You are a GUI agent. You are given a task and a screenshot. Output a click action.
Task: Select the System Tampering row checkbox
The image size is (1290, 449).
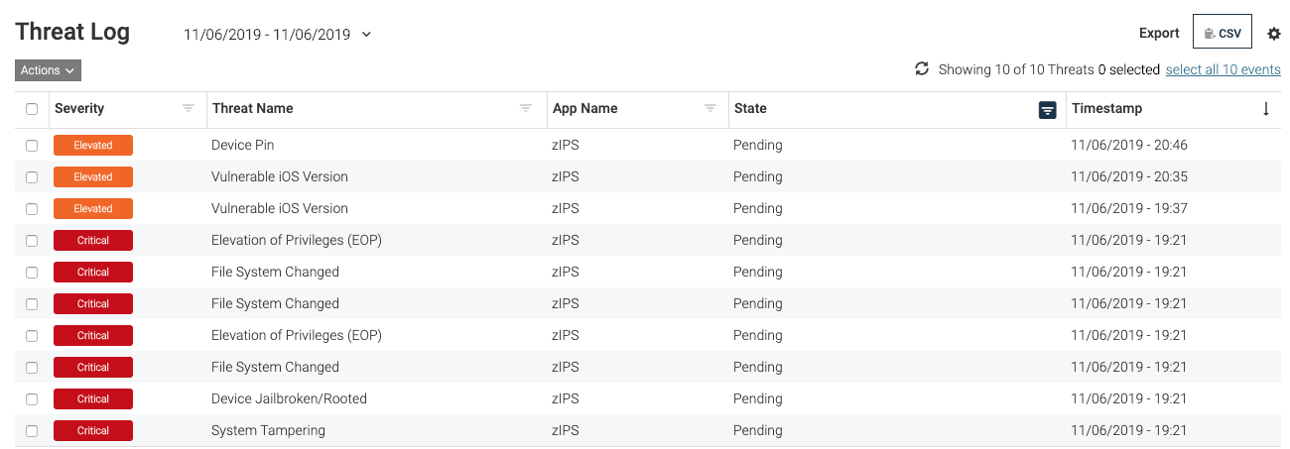[x=32, y=431]
